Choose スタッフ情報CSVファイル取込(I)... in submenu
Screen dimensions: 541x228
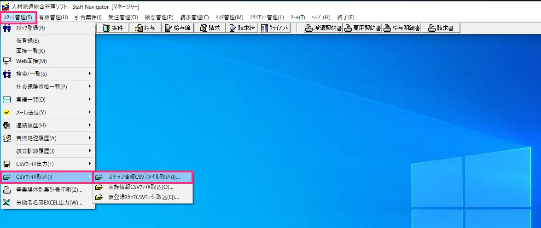pyautogui.click(x=142, y=177)
